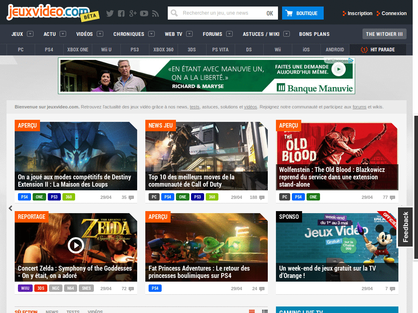Open comments icon for Fat Princess article
Image resolution: width=418 pixels, height=313 pixels.
click(262, 289)
